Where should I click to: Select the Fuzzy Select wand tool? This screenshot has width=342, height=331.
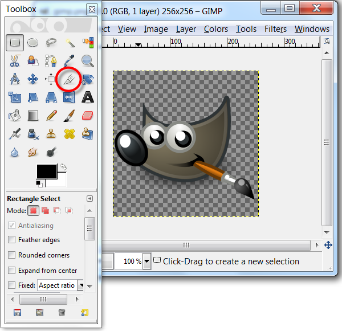click(70, 43)
